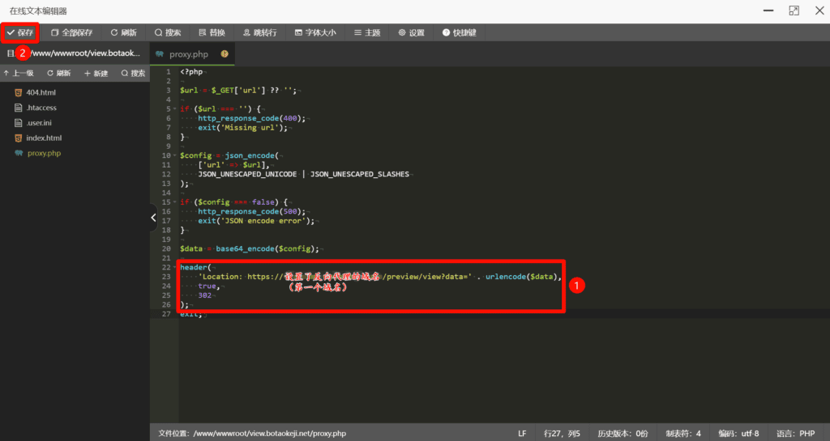The image size is (830, 441).
Task: Click the '302' value on line 25
Action: point(205,295)
